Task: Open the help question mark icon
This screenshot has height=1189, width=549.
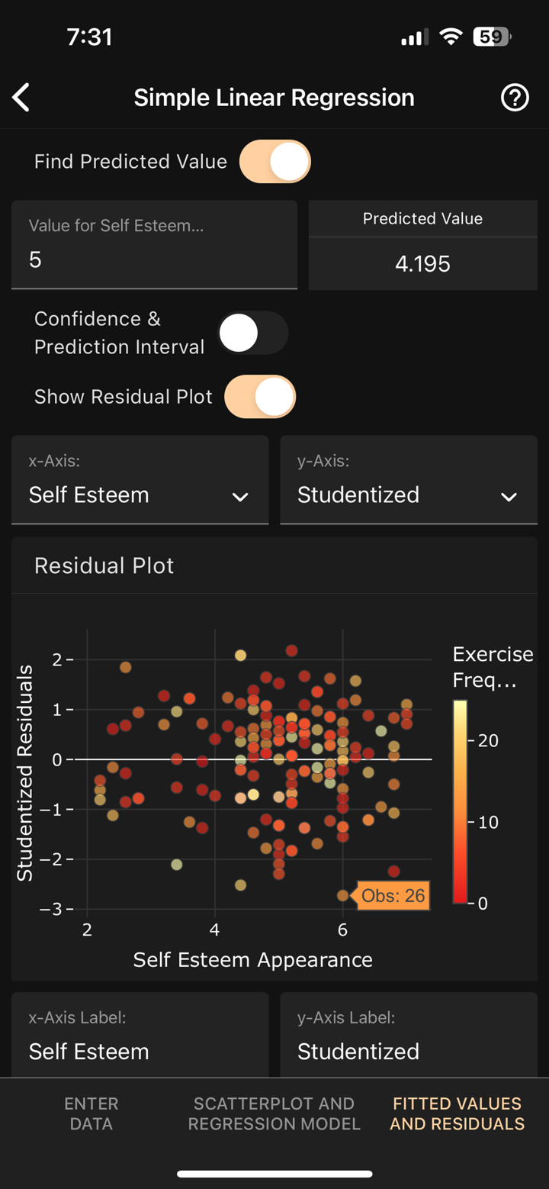Action: pos(515,97)
